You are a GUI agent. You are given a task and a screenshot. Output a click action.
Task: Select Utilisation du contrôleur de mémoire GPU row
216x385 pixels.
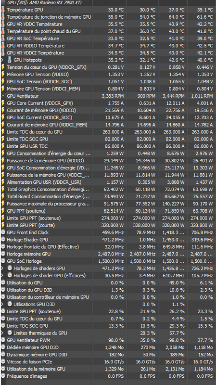(108, 297)
